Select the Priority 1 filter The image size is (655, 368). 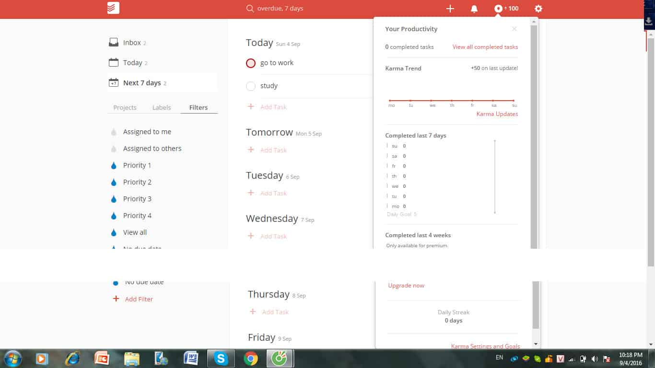pos(137,165)
